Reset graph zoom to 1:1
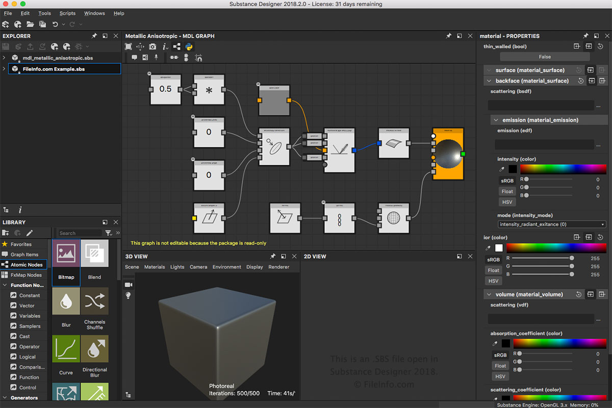 [x=140, y=46]
